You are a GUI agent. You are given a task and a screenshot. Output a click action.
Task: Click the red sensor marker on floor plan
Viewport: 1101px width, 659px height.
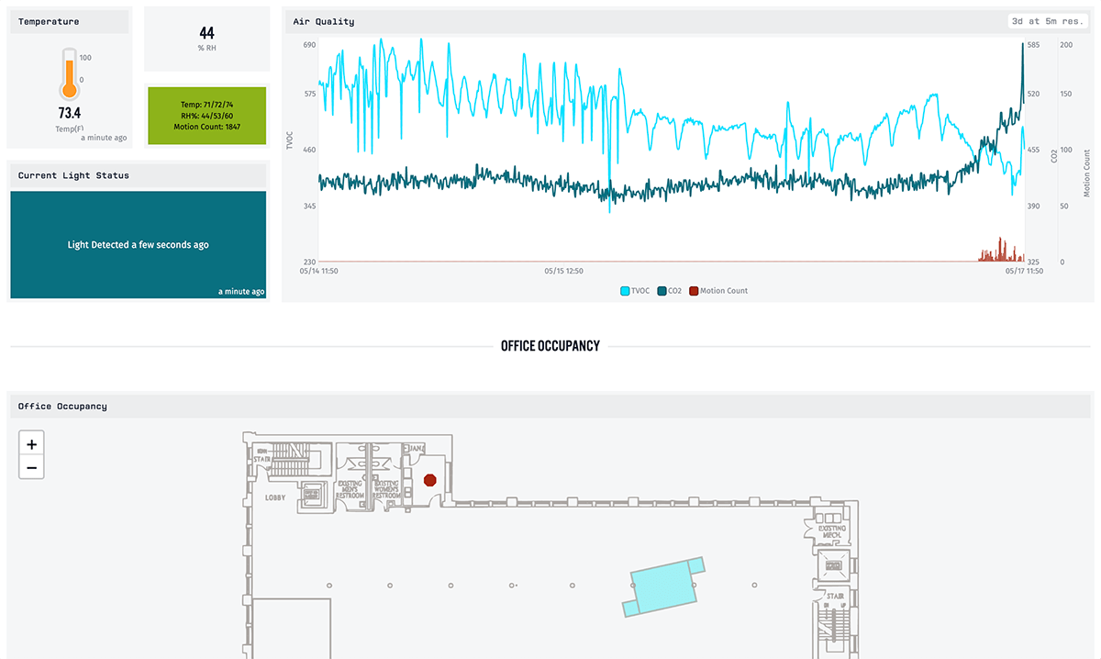(x=429, y=480)
